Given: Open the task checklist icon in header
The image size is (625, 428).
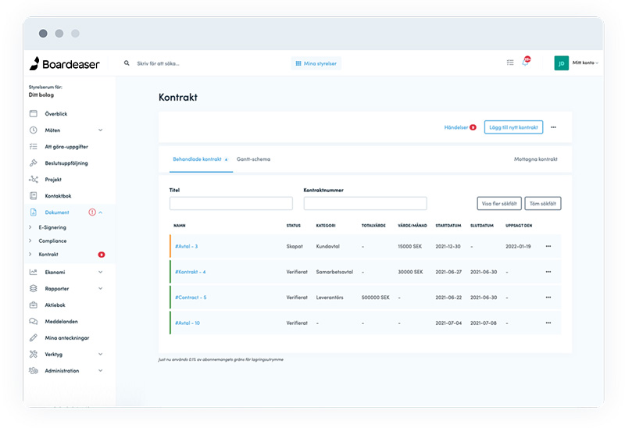Looking at the screenshot, I should click(509, 63).
